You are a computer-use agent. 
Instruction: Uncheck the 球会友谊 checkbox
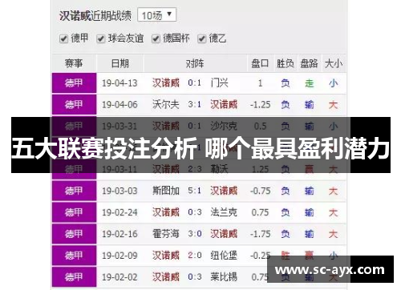point(100,38)
